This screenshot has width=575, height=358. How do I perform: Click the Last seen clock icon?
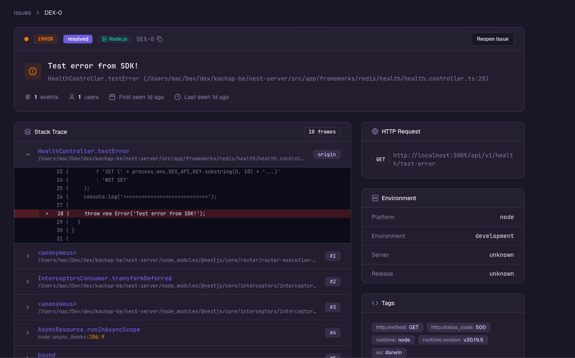click(x=178, y=97)
